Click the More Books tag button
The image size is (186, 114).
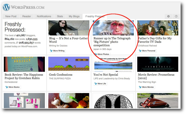(12, 87)
